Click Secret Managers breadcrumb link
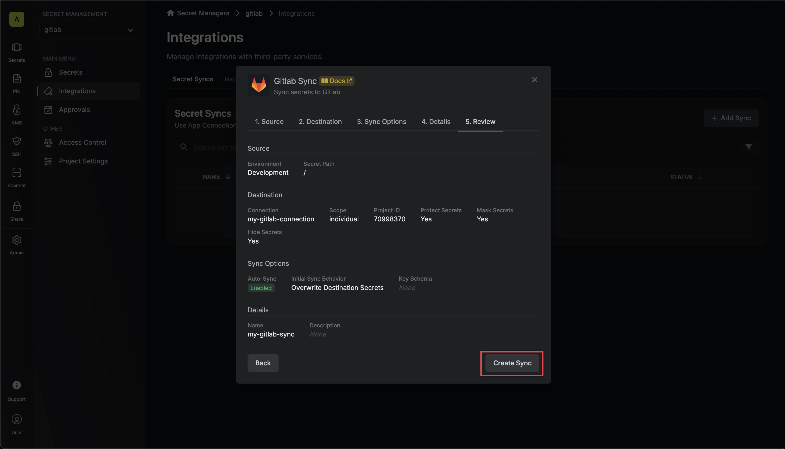Viewport: 785px width, 449px height. pos(203,13)
